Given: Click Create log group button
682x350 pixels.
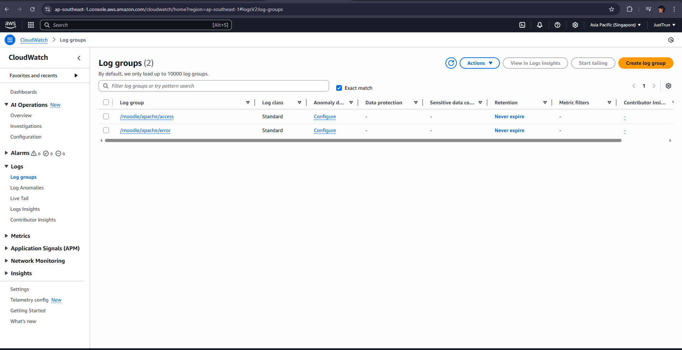Looking at the screenshot, I should [x=646, y=63].
